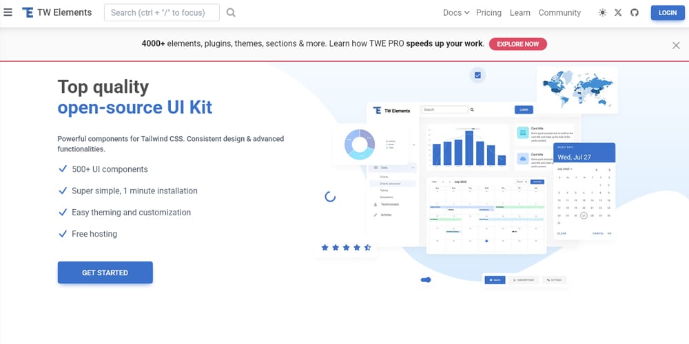Image resolution: width=689 pixels, height=344 pixels.
Task: Click the search magnifier icon
Action: click(231, 12)
